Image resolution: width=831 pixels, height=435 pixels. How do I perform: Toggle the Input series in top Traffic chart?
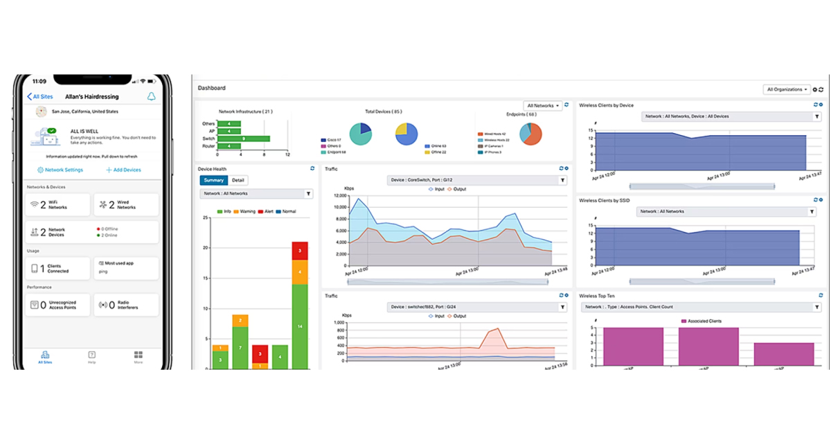(437, 189)
